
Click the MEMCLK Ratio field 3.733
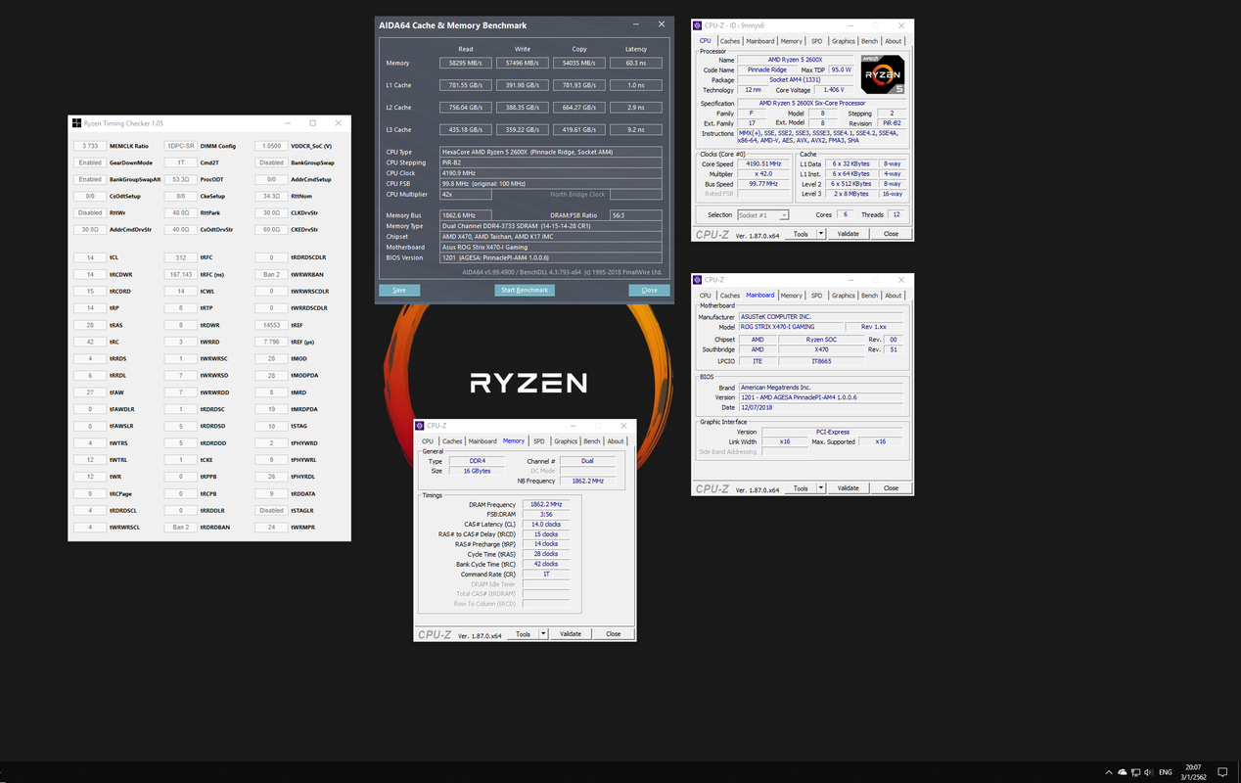pyautogui.click(x=90, y=146)
